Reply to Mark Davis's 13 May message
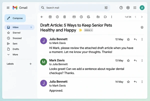Image resolution: width=150 pixels, height=101 pixels. coord(135,60)
